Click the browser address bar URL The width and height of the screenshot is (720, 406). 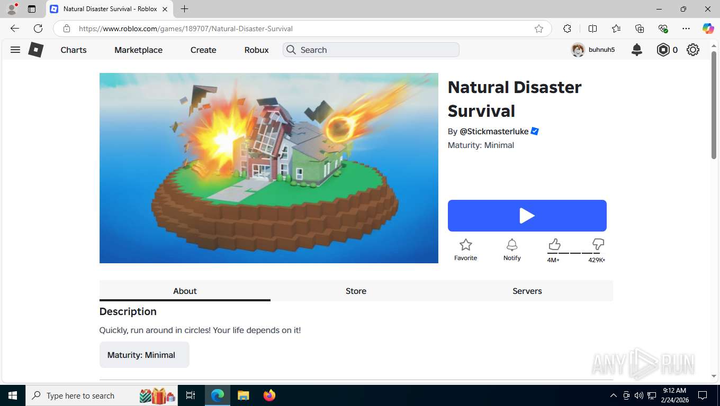point(185,29)
